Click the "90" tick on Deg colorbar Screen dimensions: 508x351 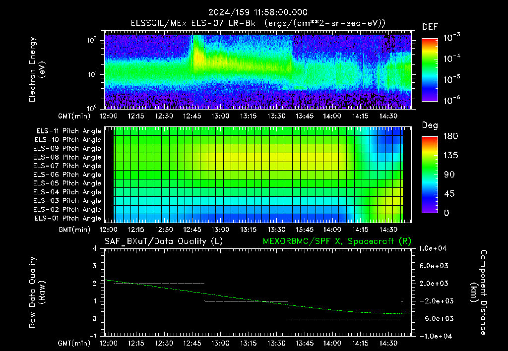point(449,175)
